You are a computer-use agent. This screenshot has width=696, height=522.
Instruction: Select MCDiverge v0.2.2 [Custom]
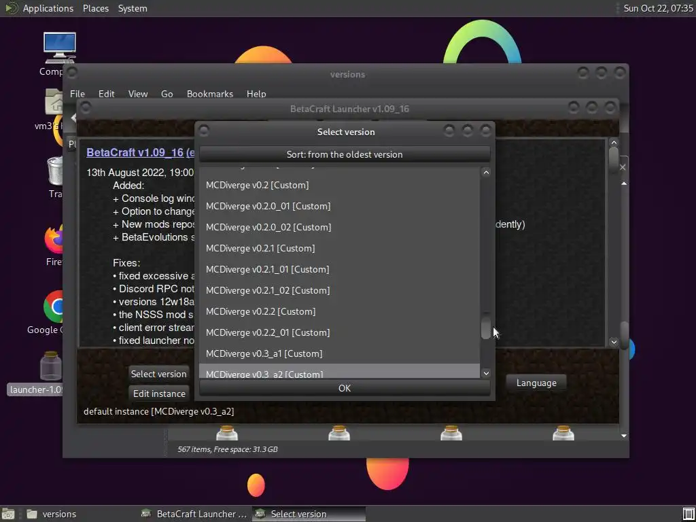[x=339, y=311]
